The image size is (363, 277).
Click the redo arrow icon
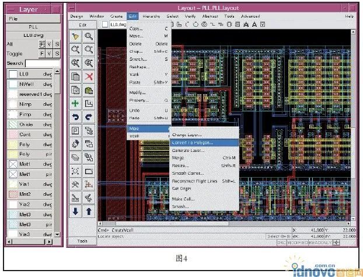(89, 117)
